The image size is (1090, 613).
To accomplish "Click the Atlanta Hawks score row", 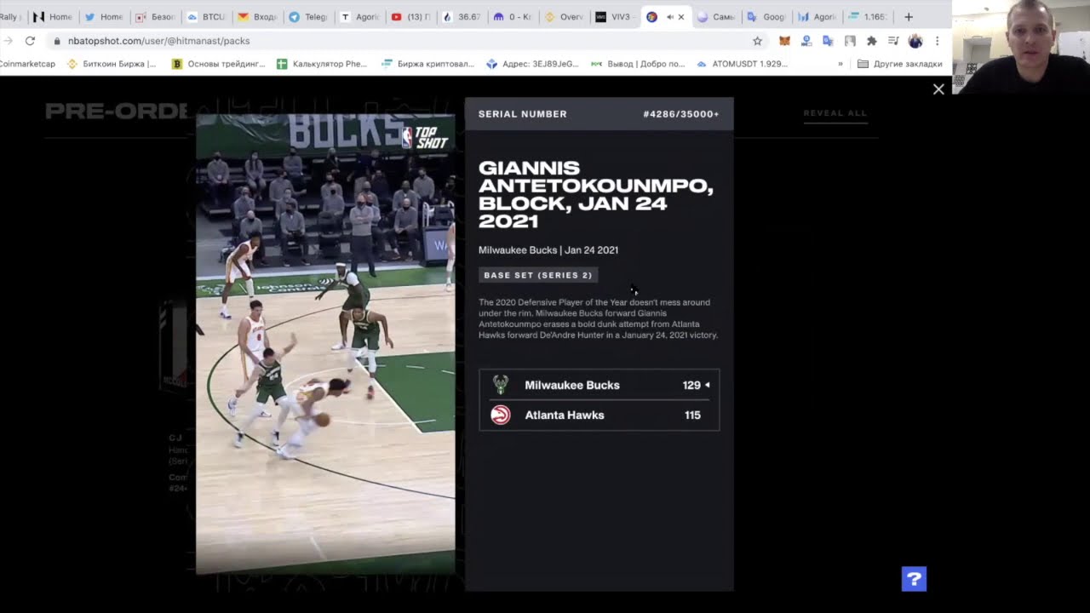I will (599, 415).
